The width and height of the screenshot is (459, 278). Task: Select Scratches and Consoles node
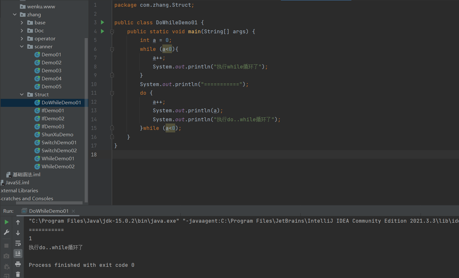pyautogui.click(x=27, y=198)
